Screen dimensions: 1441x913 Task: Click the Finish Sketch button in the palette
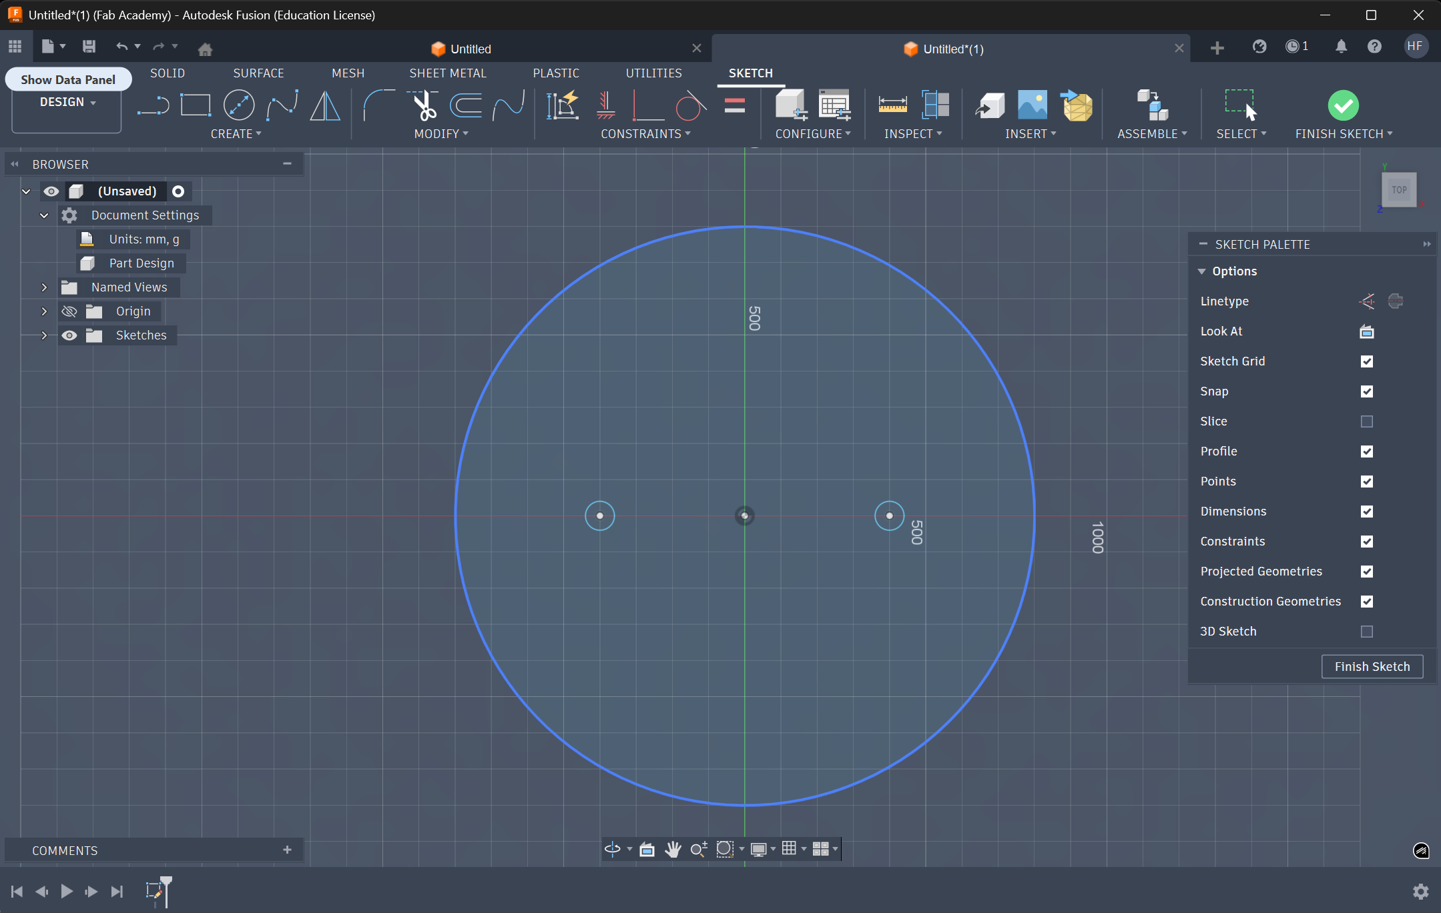1372,667
